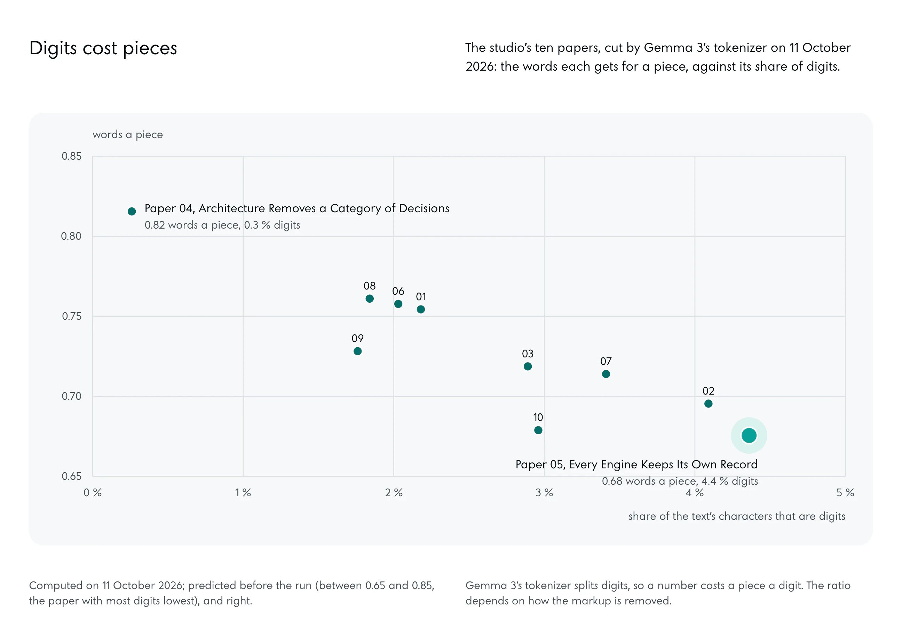Click data point labeled 06
The height and width of the screenshot is (642, 902).
(x=398, y=304)
